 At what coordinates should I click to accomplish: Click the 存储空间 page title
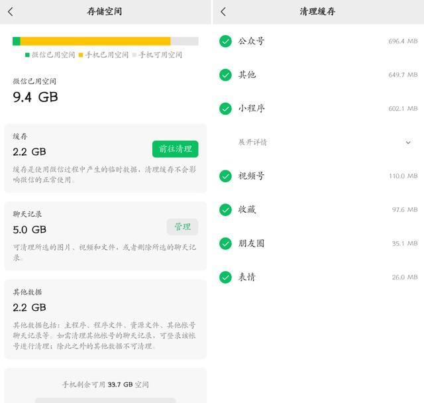pyautogui.click(x=105, y=11)
